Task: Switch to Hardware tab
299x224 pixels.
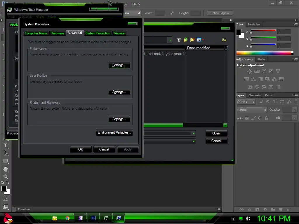Action: point(57,33)
